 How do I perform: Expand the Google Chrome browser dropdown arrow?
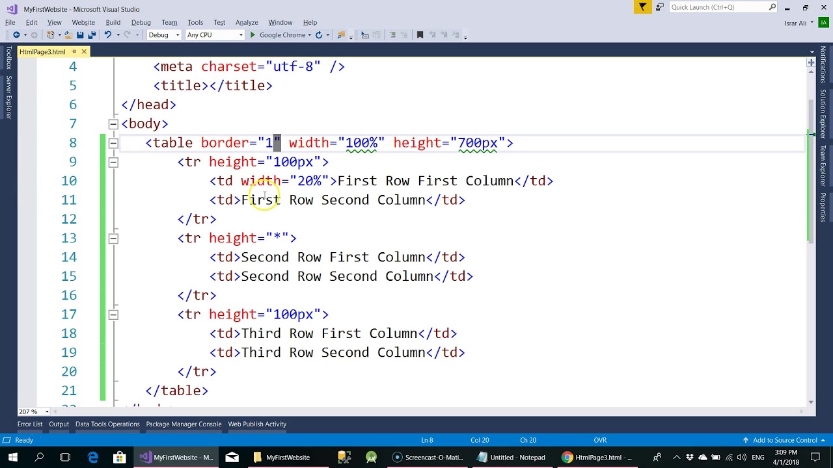point(310,35)
